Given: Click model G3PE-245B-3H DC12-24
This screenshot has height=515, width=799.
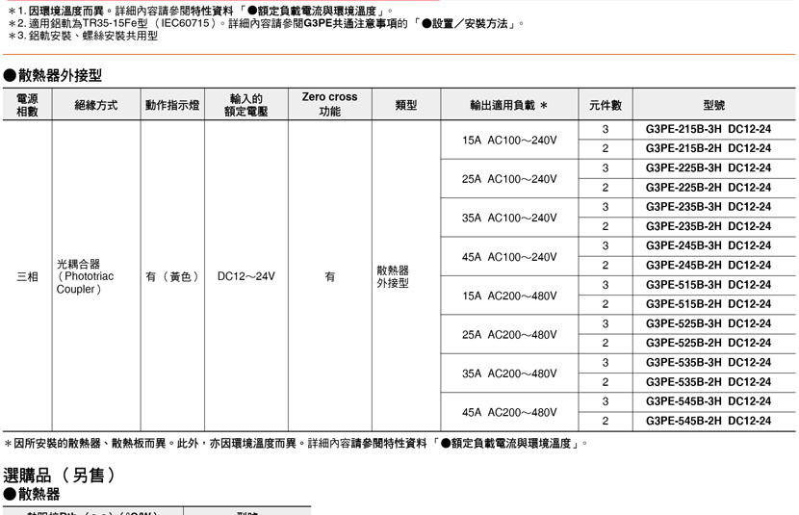Looking at the screenshot, I should [x=709, y=245].
